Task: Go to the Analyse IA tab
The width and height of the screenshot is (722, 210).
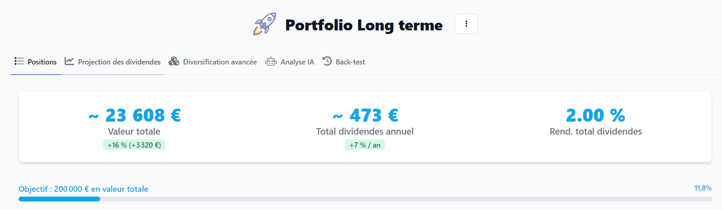Action: [289, 62]
